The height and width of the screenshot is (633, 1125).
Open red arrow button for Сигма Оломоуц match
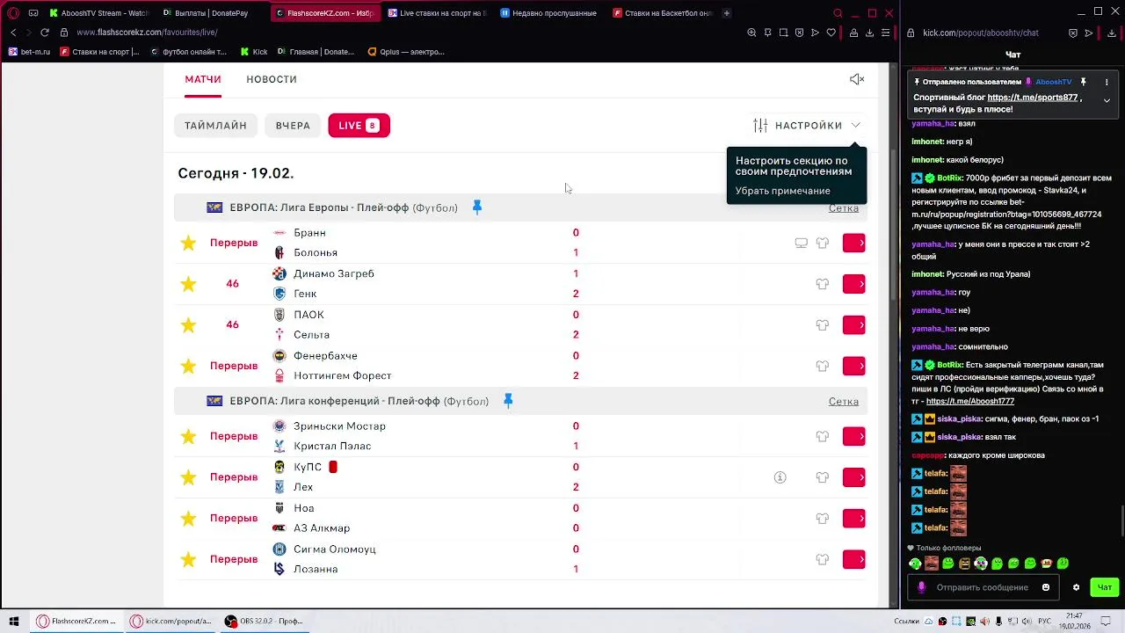(x=854, y=559)
